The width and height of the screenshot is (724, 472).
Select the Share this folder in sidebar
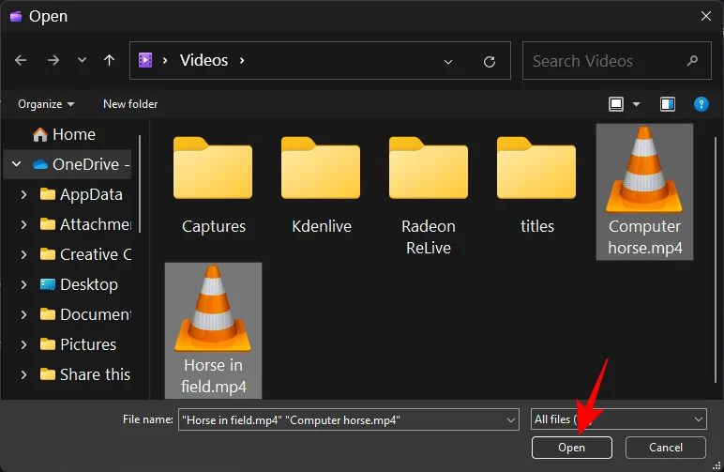click(85, 374)
